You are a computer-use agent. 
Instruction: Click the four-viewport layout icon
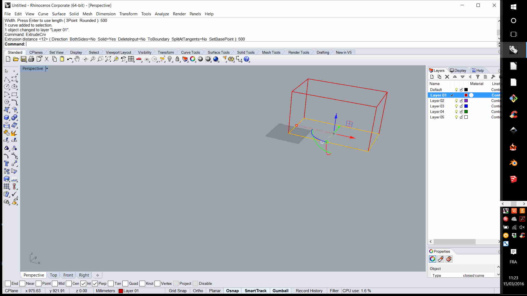click(x=131, y=59)
